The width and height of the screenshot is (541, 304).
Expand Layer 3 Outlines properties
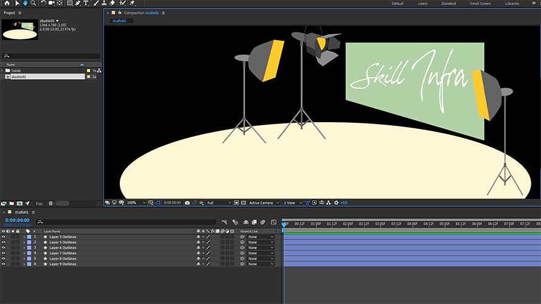[x=24, y=237]
